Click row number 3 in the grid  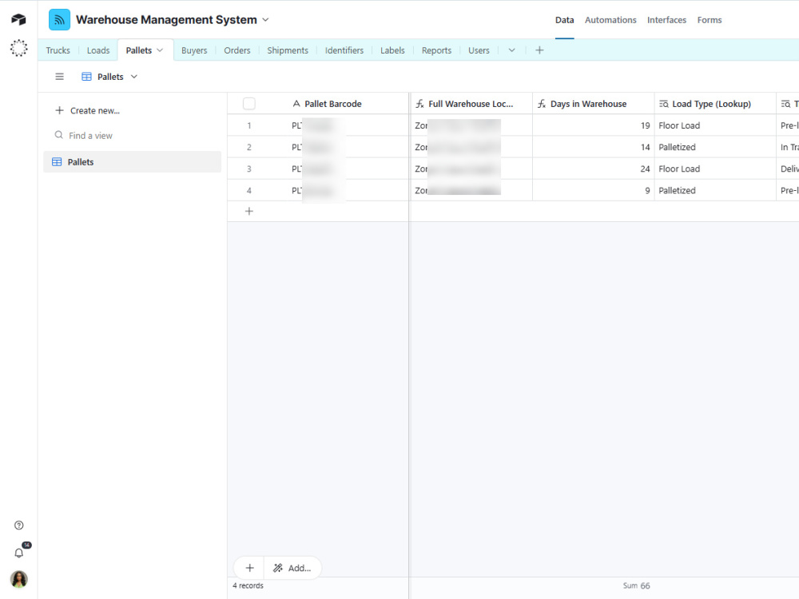[249, 169]
